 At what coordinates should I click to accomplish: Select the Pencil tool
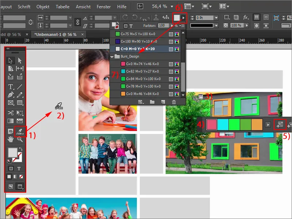click(20, 95)
